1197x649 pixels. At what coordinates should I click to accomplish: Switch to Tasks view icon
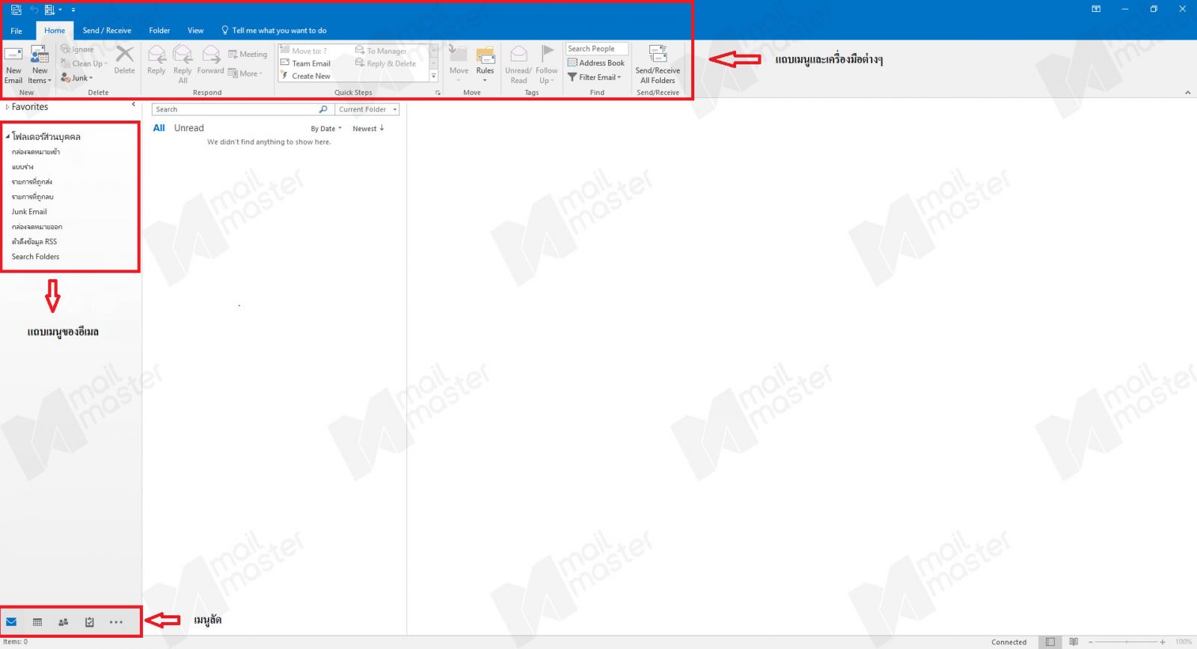[x=90, y=622]
